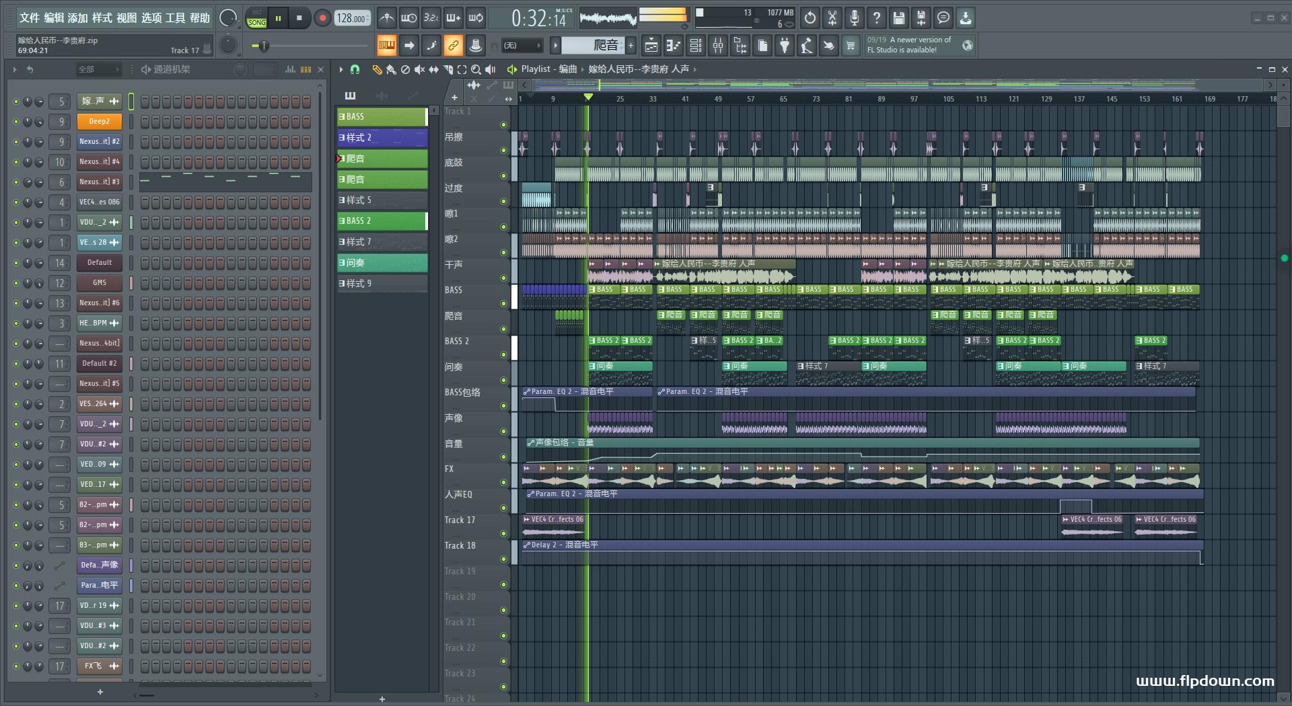Pause playback with the pause button
Screen dimensions: 1292x706
click(278, 18)
